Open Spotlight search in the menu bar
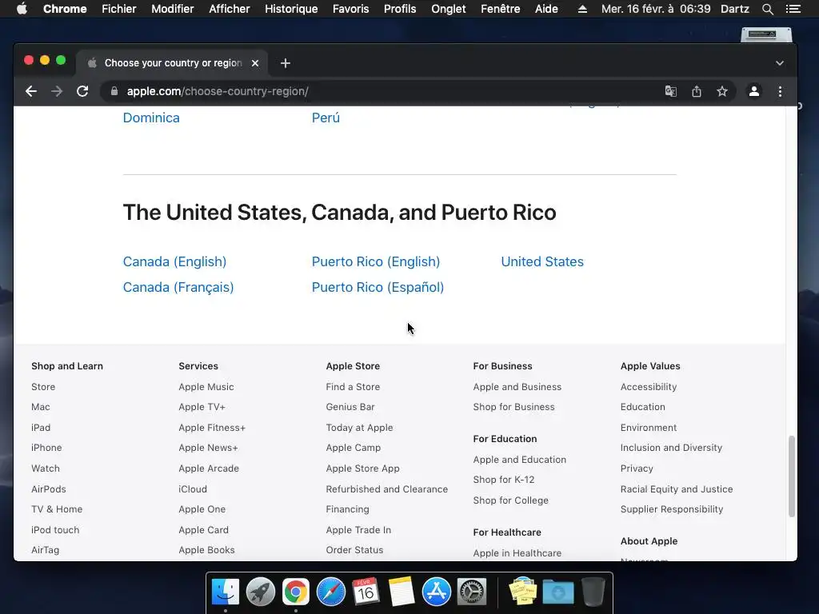The width and height of the screenshot is (819, 614). pos(767,9)
